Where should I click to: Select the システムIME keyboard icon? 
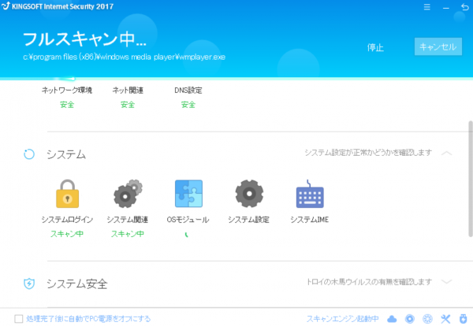pyautogui.click(x=310, y=194)
